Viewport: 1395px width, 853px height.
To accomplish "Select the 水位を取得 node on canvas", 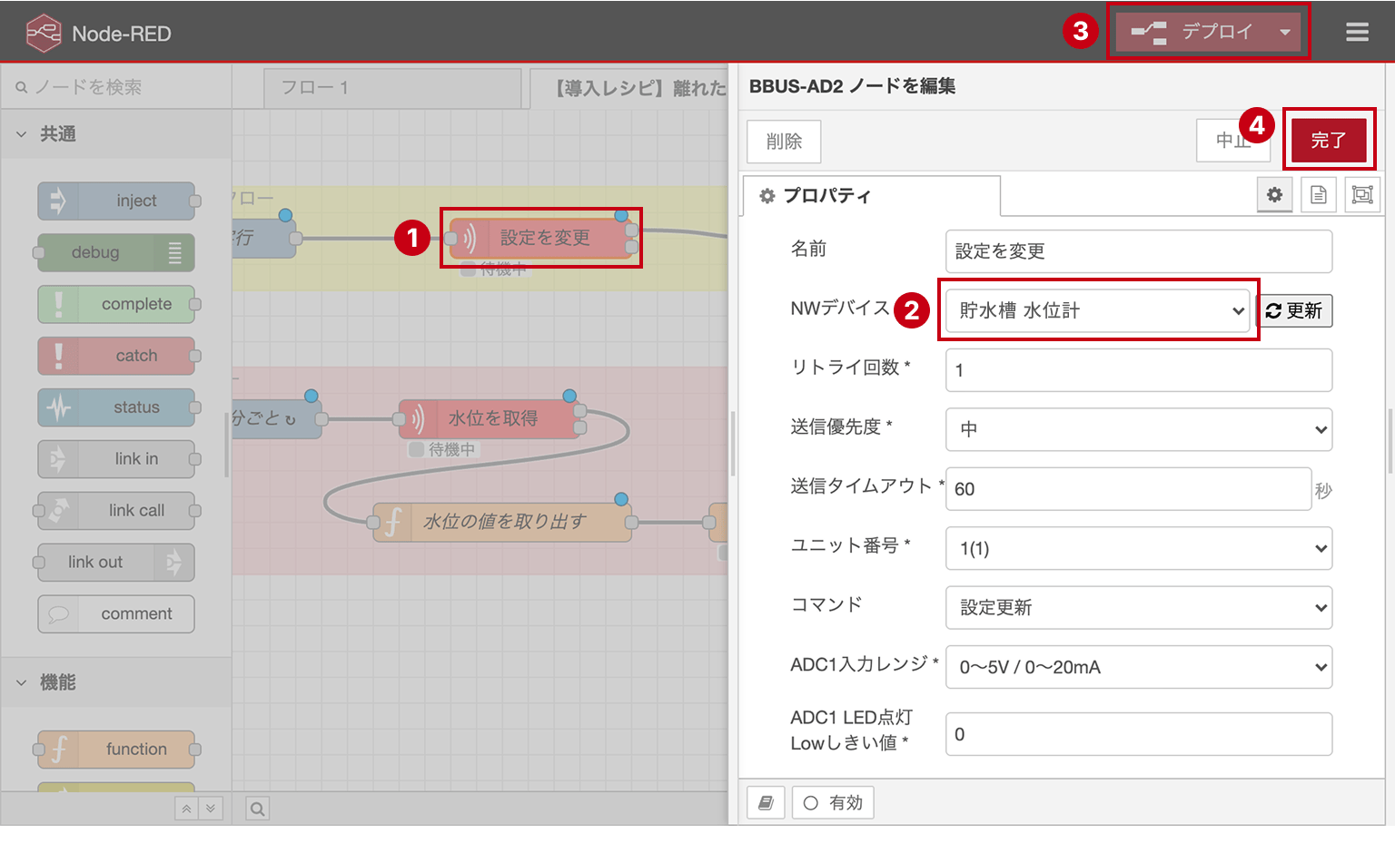I will [x=490, y=418].
